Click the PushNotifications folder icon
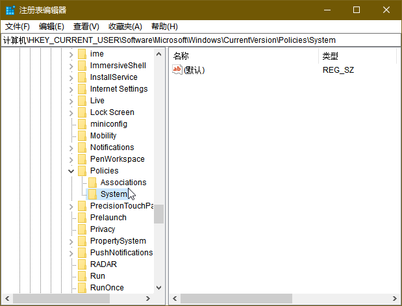This screenshot has height=306, width=402. click(x=82, y=253)
